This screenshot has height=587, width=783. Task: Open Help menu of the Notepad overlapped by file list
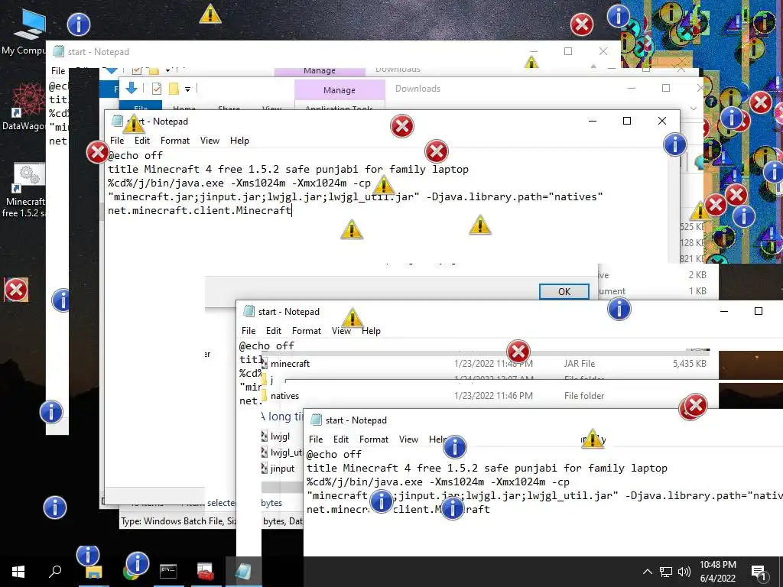point(371,331)
